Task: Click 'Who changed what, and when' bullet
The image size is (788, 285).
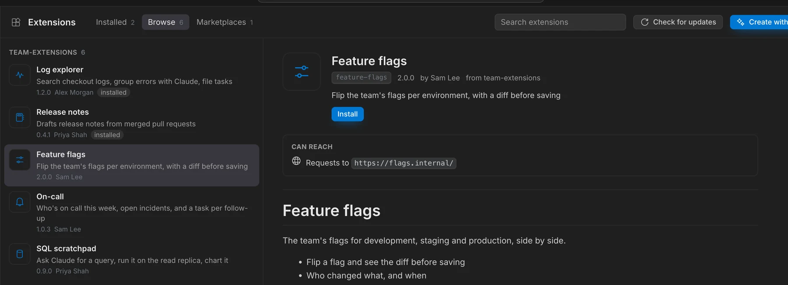Action: click(366, 275)
